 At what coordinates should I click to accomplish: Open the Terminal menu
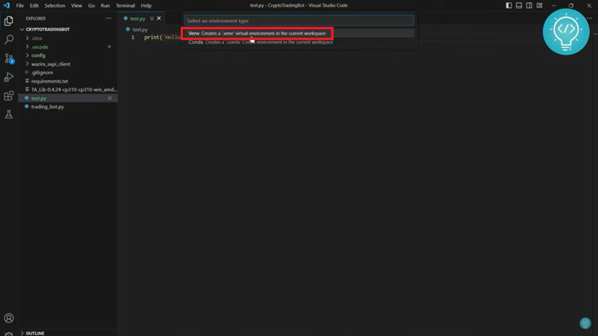[x=125, y=5]
